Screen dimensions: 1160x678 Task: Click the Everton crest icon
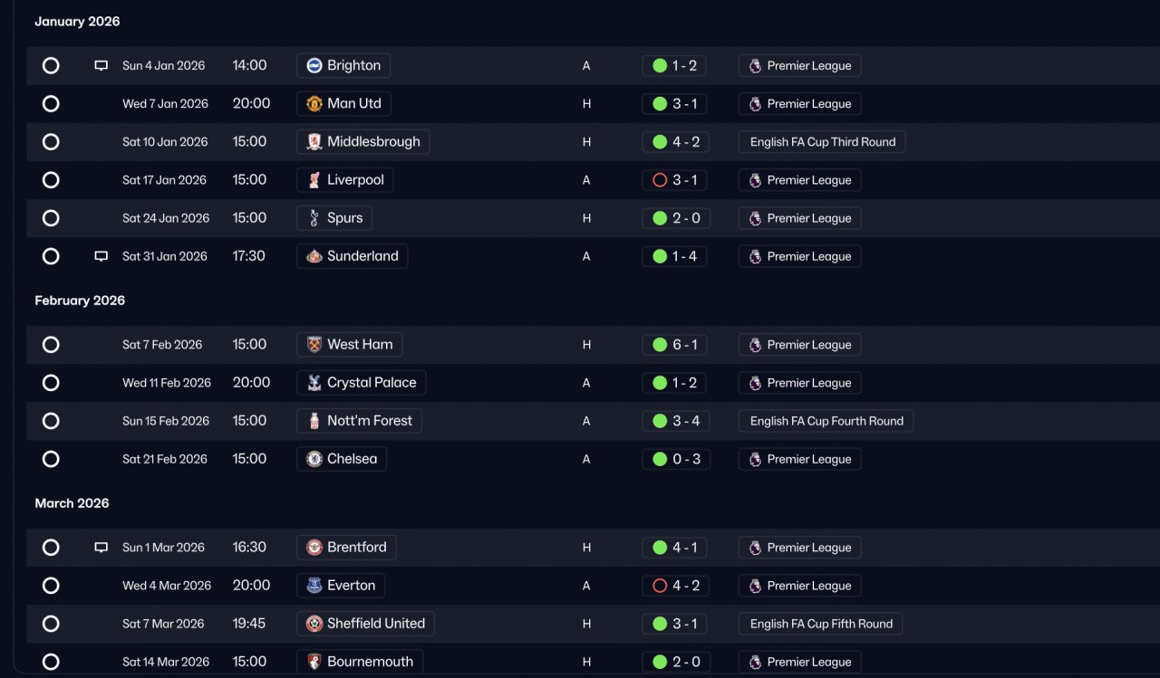314,585
